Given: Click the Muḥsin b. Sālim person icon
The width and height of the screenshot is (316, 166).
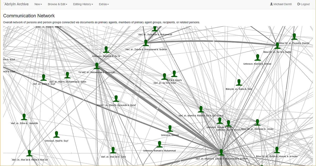Looking at the screenshot, I should click(x=220, y=121).
